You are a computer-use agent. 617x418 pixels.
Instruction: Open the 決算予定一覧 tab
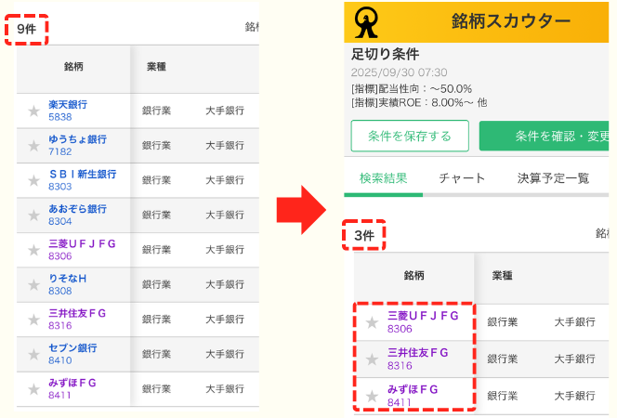pyautogui.click(x=553, y=178)
